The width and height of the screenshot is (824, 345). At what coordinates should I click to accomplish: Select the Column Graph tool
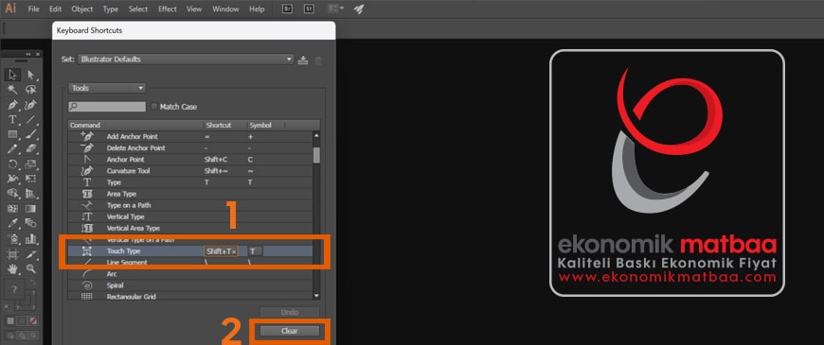tap(30, 239)
